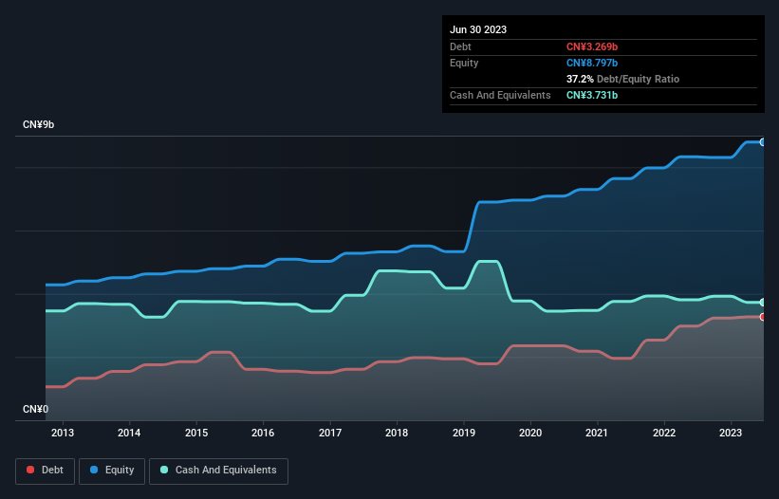Screen dimensions: 779x499
Task: Click the CN¥0 y-axis label
Action: click(x=36, y=409)
